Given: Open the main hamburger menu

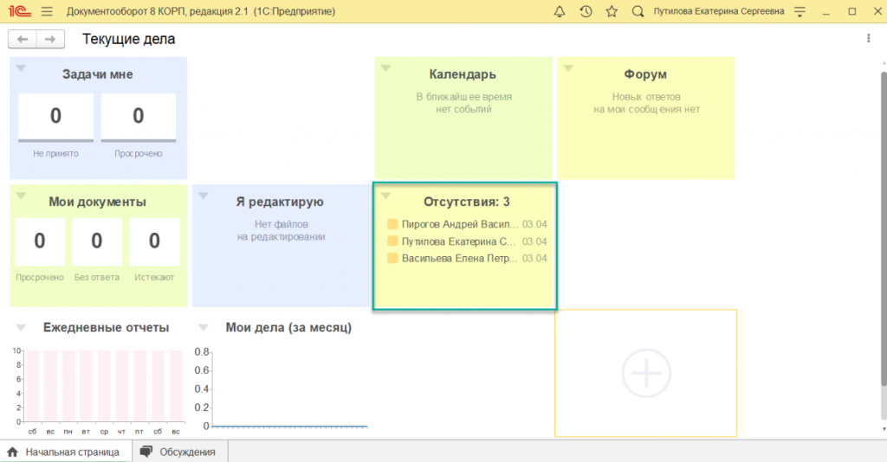Looking at the screenshot, I should pos(47,11).
